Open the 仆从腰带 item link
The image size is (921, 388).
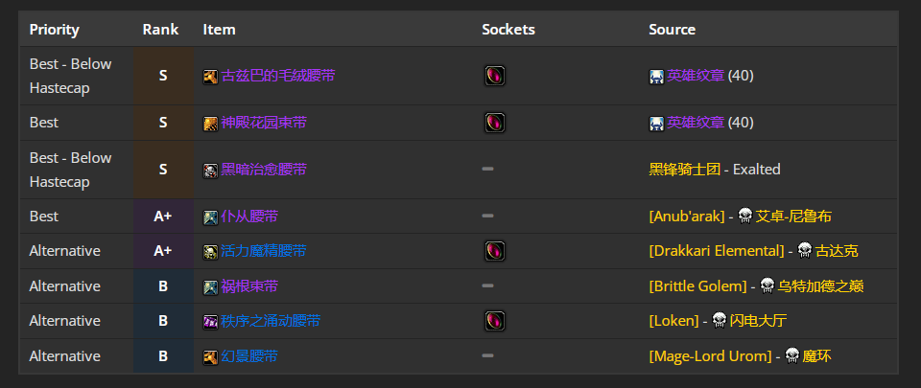point(249,217)
